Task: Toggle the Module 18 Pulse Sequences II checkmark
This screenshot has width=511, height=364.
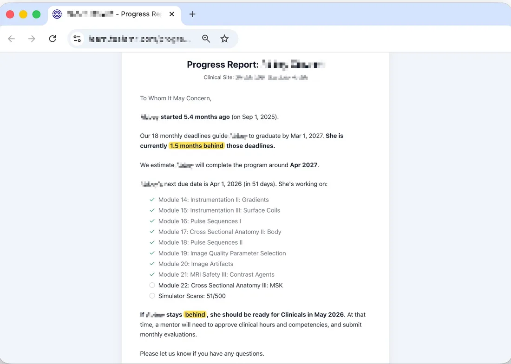Action: coord(152,242)
